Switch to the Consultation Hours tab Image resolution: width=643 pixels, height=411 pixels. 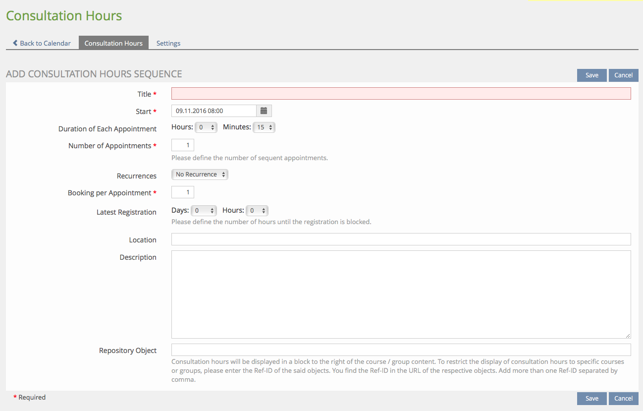pos(113,43)
